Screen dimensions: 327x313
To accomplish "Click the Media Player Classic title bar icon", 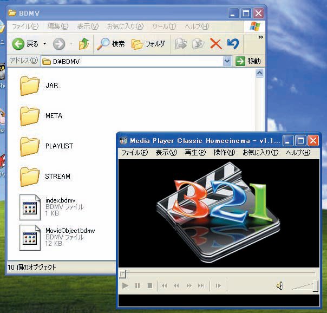I will [x=123, y=141].
